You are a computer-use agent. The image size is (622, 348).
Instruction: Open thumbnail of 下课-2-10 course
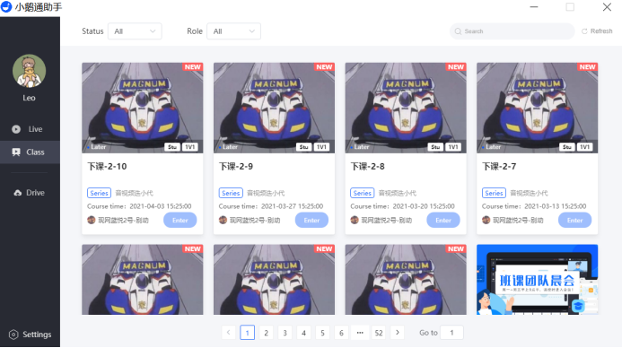pos(143,108)
